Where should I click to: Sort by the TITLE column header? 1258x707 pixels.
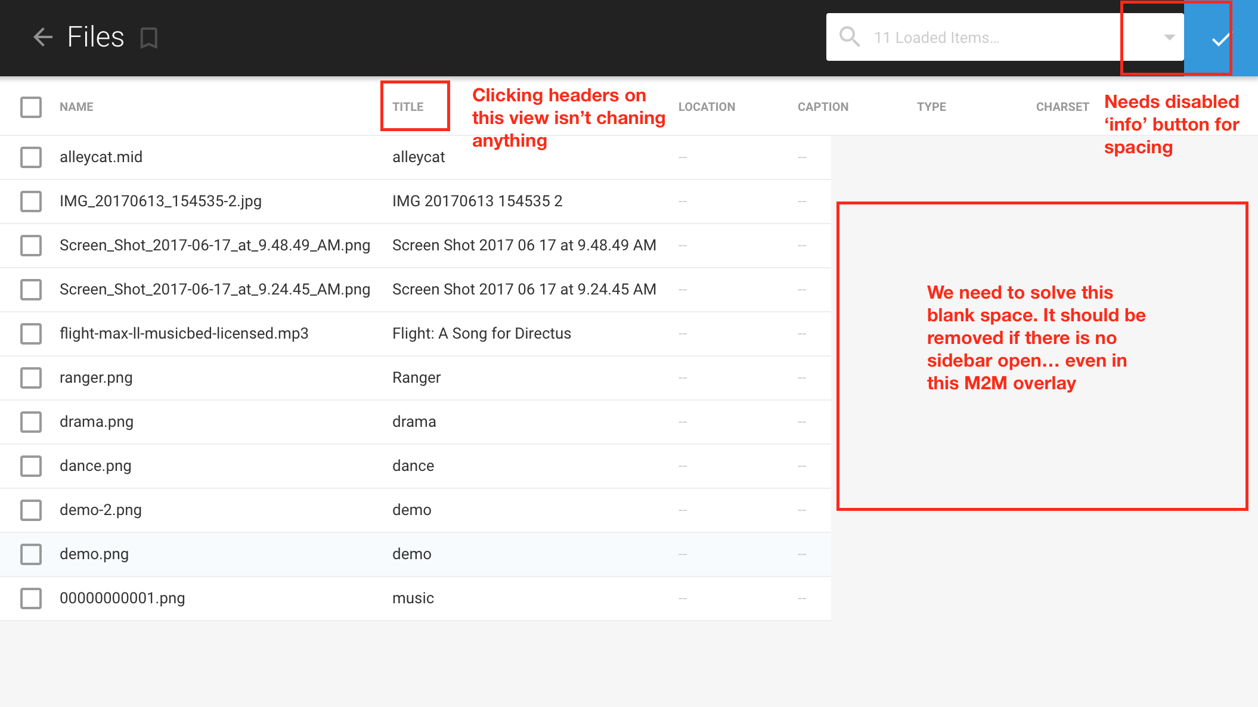coord(408,107)
